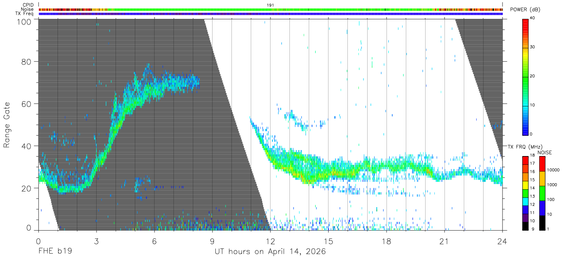Click the x-axis hour tick '3'
Screen dimensions: 565x261
pos(97,241)
